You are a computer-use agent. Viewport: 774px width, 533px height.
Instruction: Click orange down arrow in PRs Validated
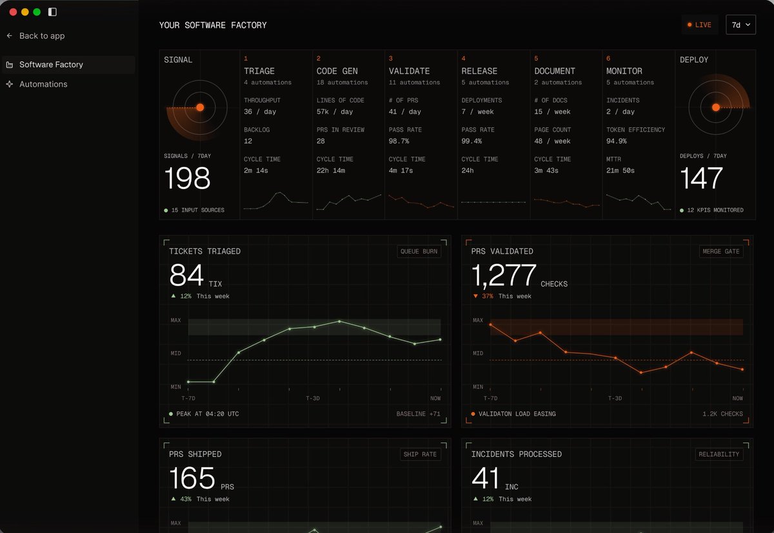click(x=475, y=296)
